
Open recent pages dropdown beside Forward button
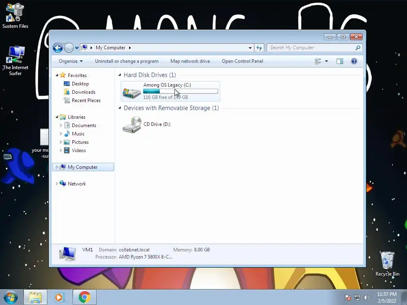[x=77, y=48]
